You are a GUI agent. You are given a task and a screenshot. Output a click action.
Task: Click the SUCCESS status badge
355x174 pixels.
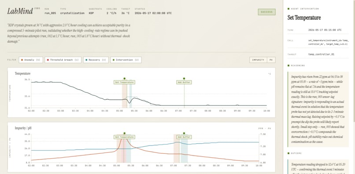267,12
